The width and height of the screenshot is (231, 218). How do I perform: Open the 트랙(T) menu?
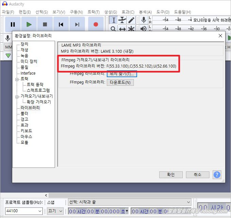coord(93,12)
